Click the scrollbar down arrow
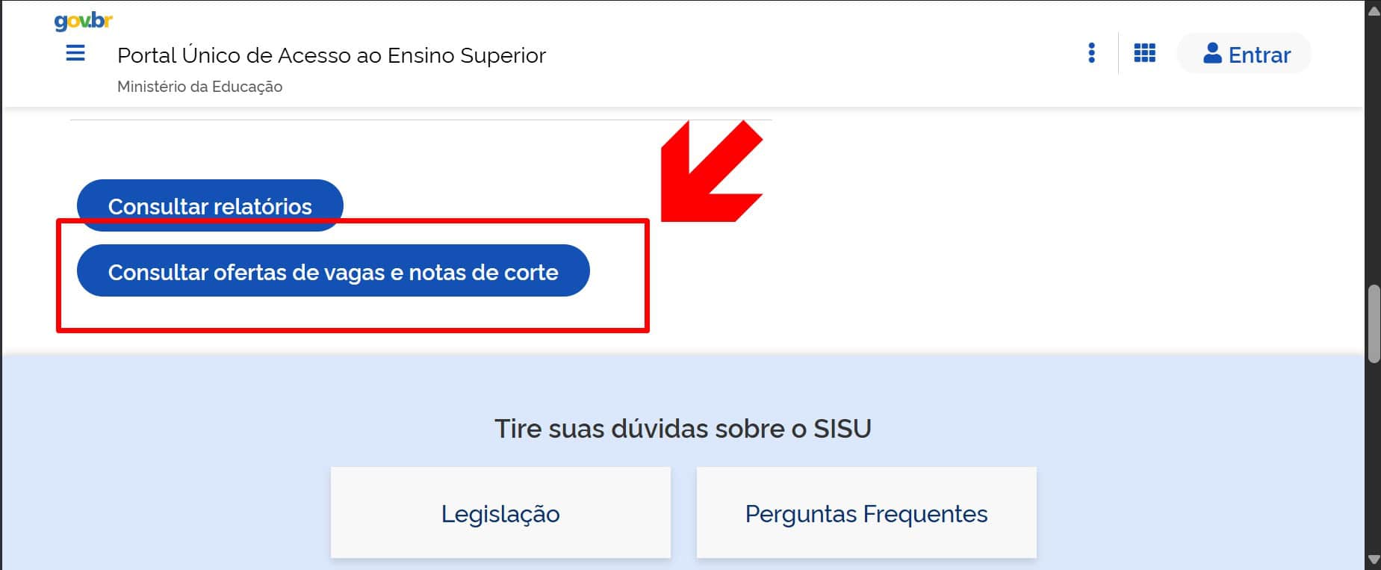The width and height of the screenshot is (1381, 570). pyautogui.click(x=1373, y=560)
